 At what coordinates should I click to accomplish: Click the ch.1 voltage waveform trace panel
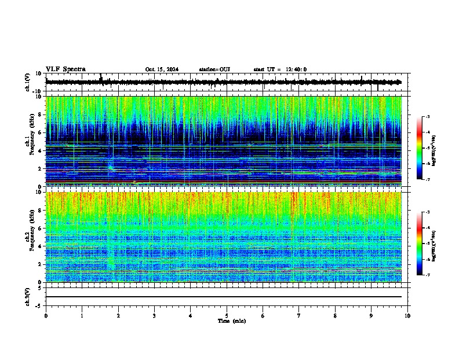click(226, 82)
